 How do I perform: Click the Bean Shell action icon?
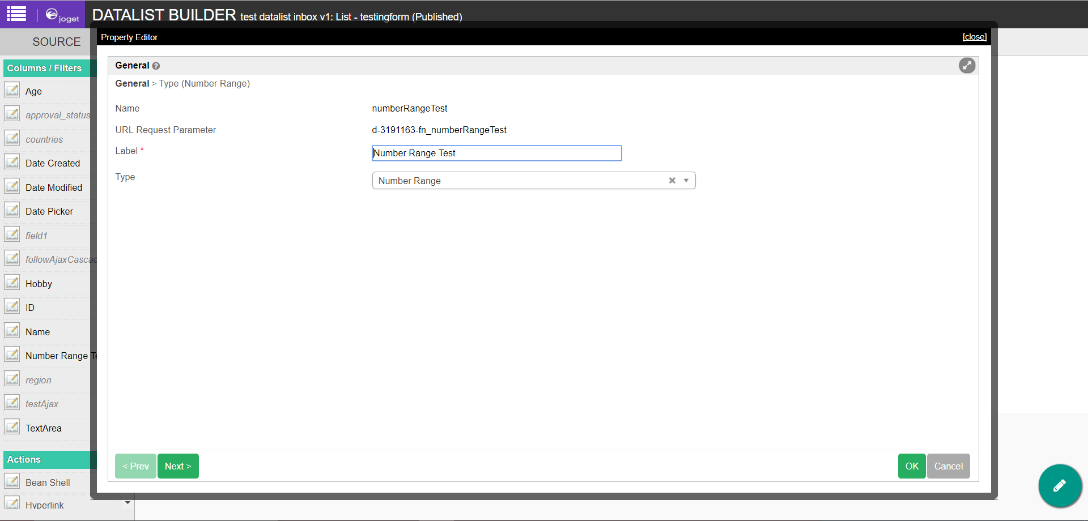click(x=12, y=481)
